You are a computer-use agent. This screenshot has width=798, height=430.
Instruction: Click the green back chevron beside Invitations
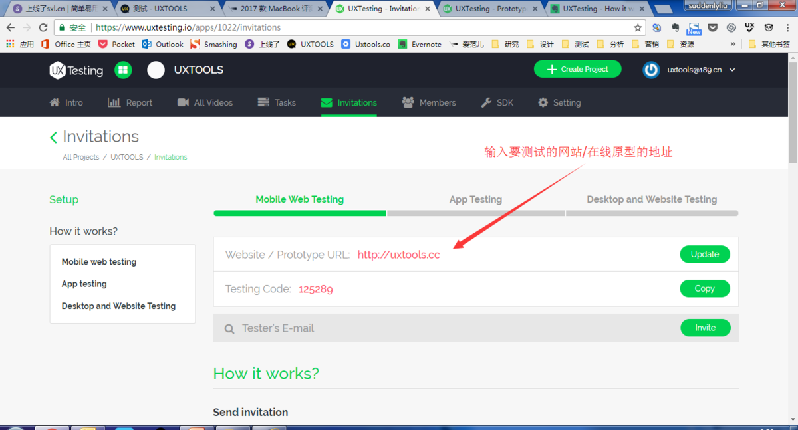(x=53, y=137)
